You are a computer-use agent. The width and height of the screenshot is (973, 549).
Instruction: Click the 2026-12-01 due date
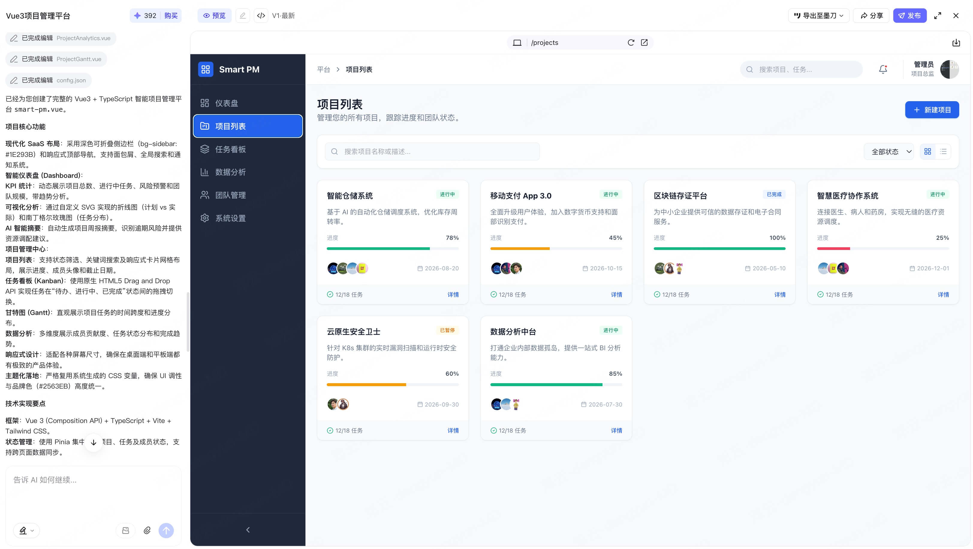933,268
